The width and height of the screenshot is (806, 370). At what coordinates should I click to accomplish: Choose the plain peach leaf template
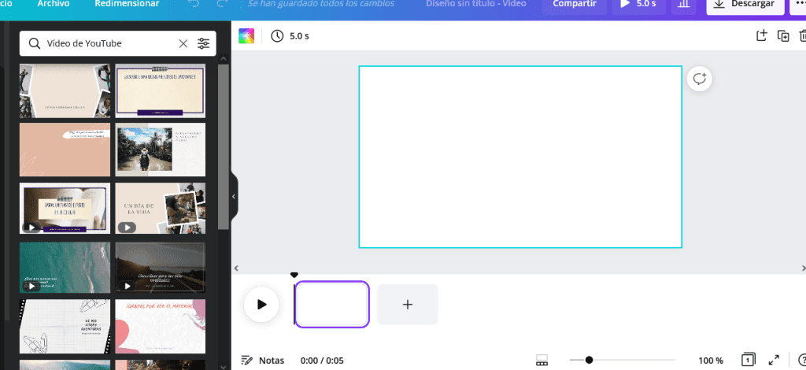coord(65,150)
